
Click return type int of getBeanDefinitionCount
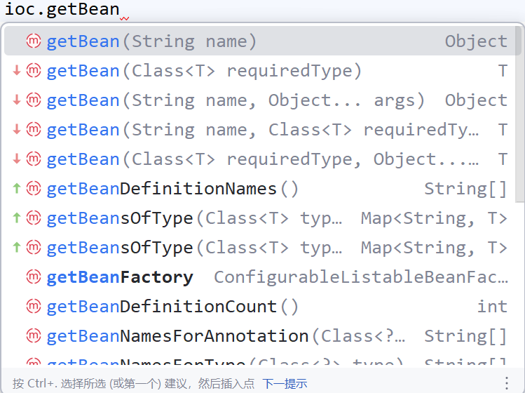492,307
